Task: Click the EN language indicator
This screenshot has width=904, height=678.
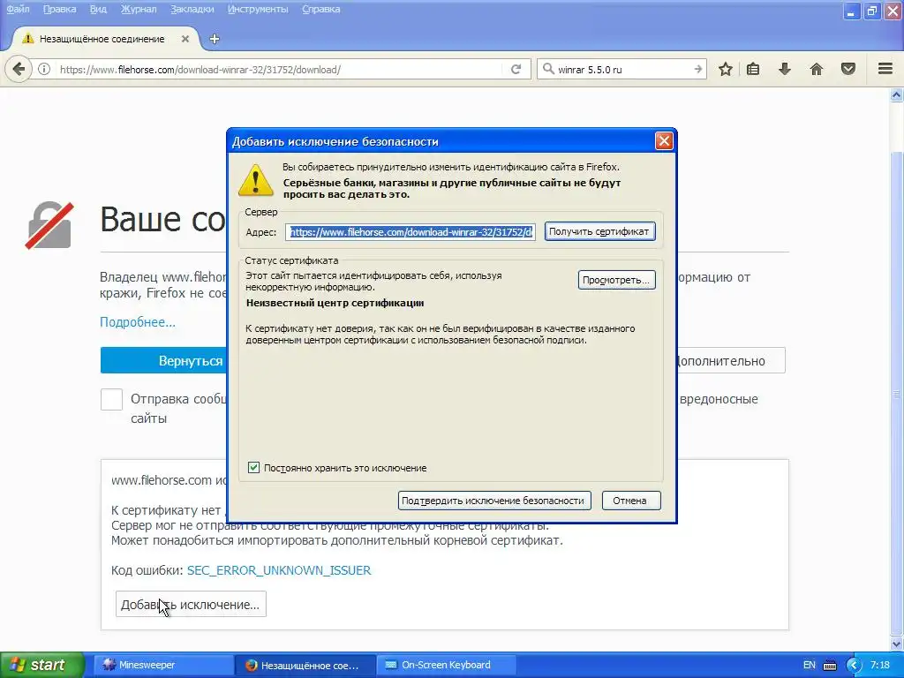Action: pyautogui.click(x=809, y=665)
